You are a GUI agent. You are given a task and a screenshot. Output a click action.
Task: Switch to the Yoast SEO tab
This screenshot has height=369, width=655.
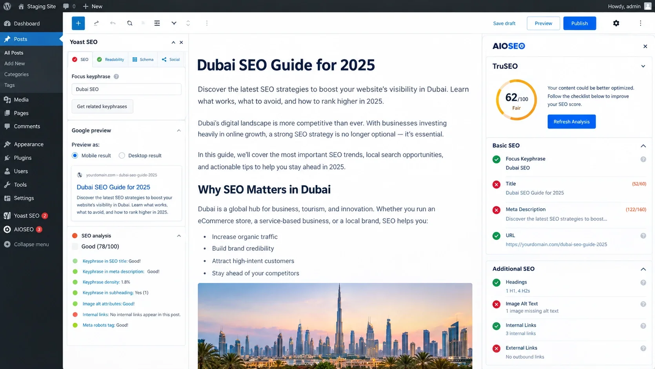point(80,60)
